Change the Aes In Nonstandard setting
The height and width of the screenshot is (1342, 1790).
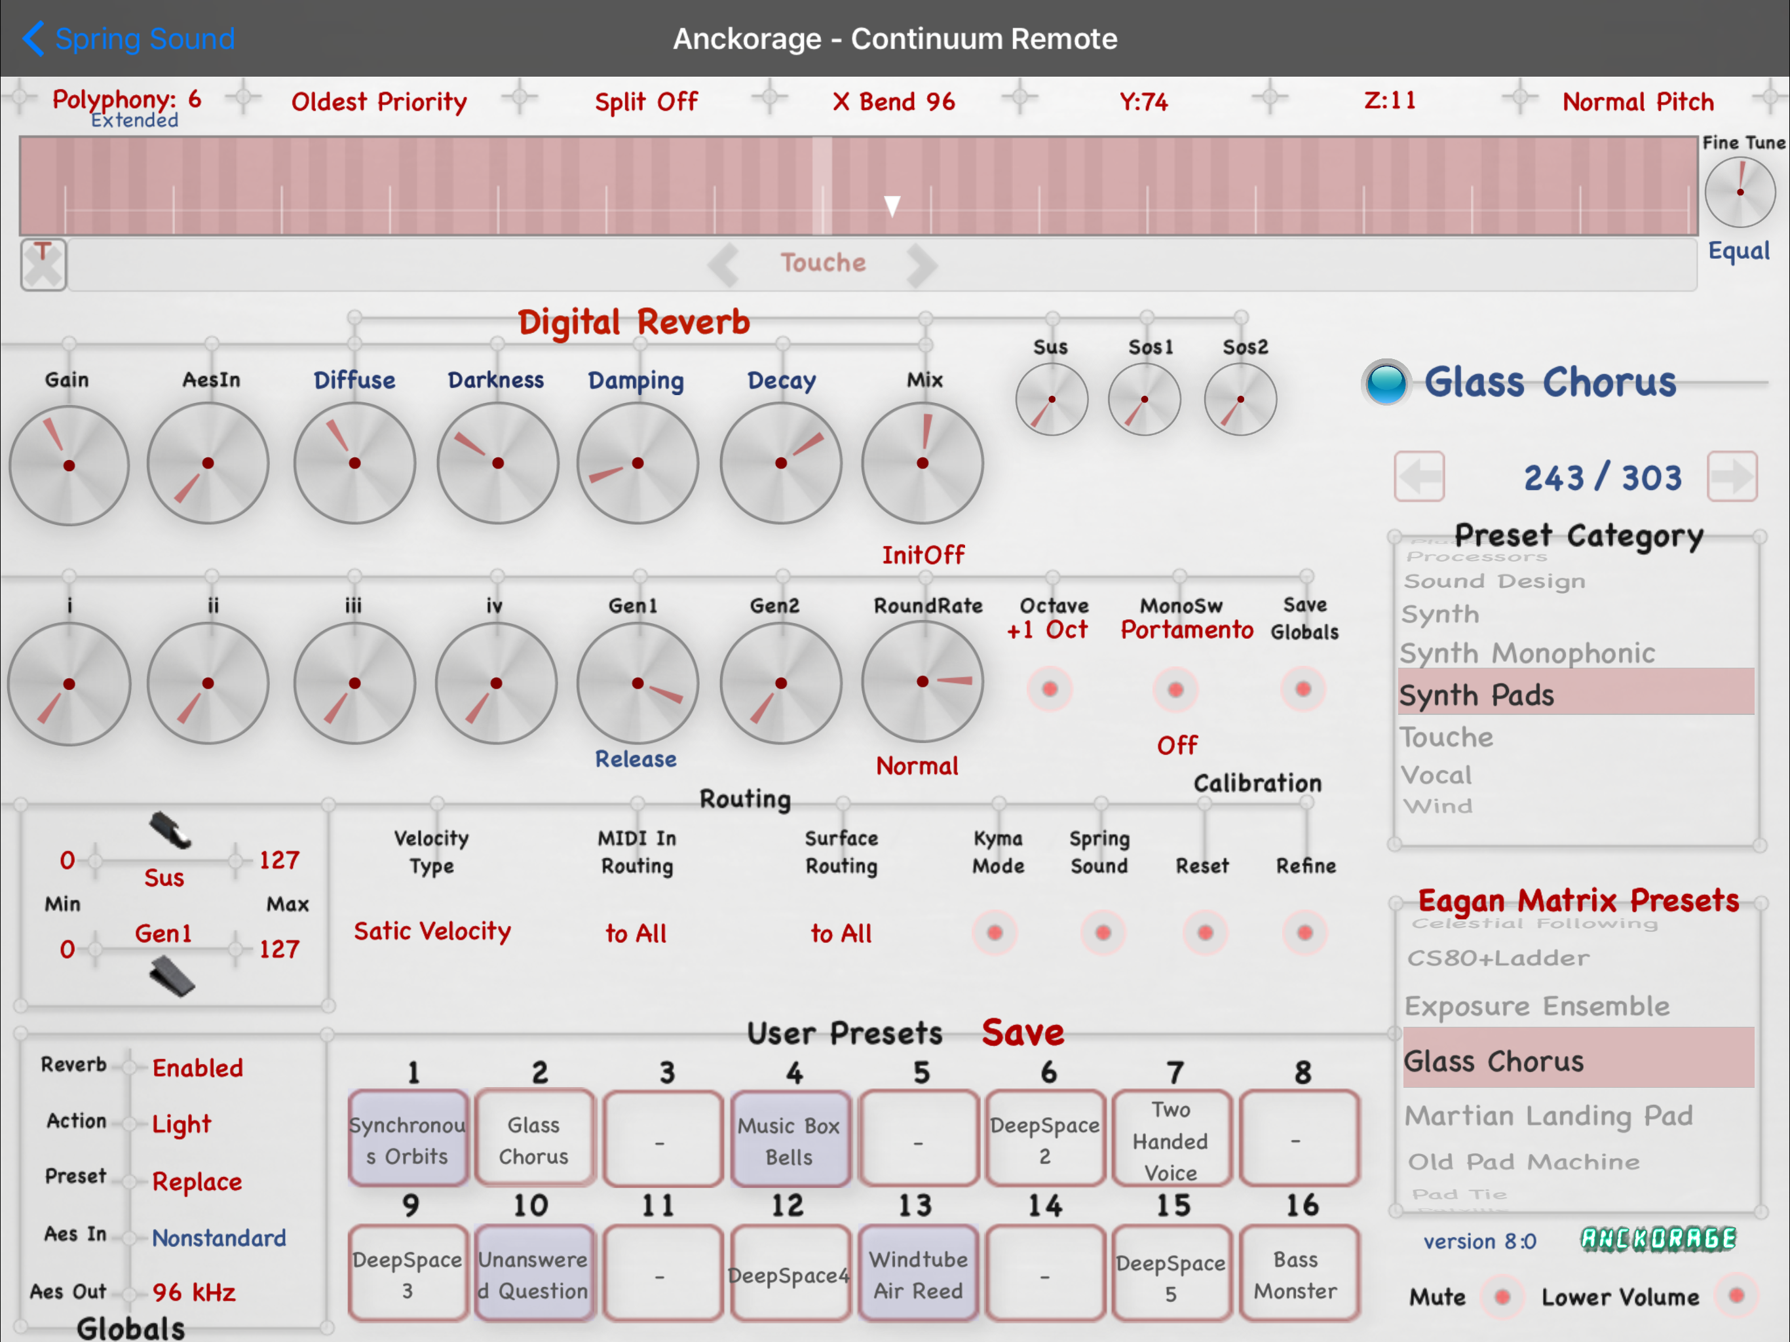click(x=219, y=1238)
